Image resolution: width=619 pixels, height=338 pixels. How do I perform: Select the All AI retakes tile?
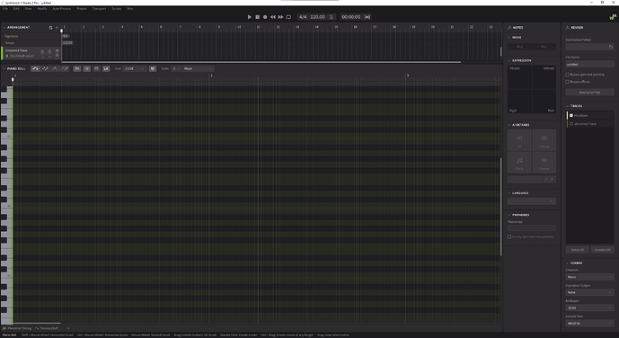click(519, 140)
